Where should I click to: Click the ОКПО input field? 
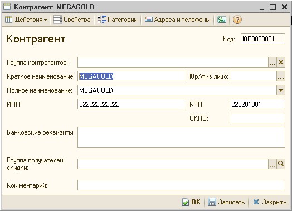[257, 118]
